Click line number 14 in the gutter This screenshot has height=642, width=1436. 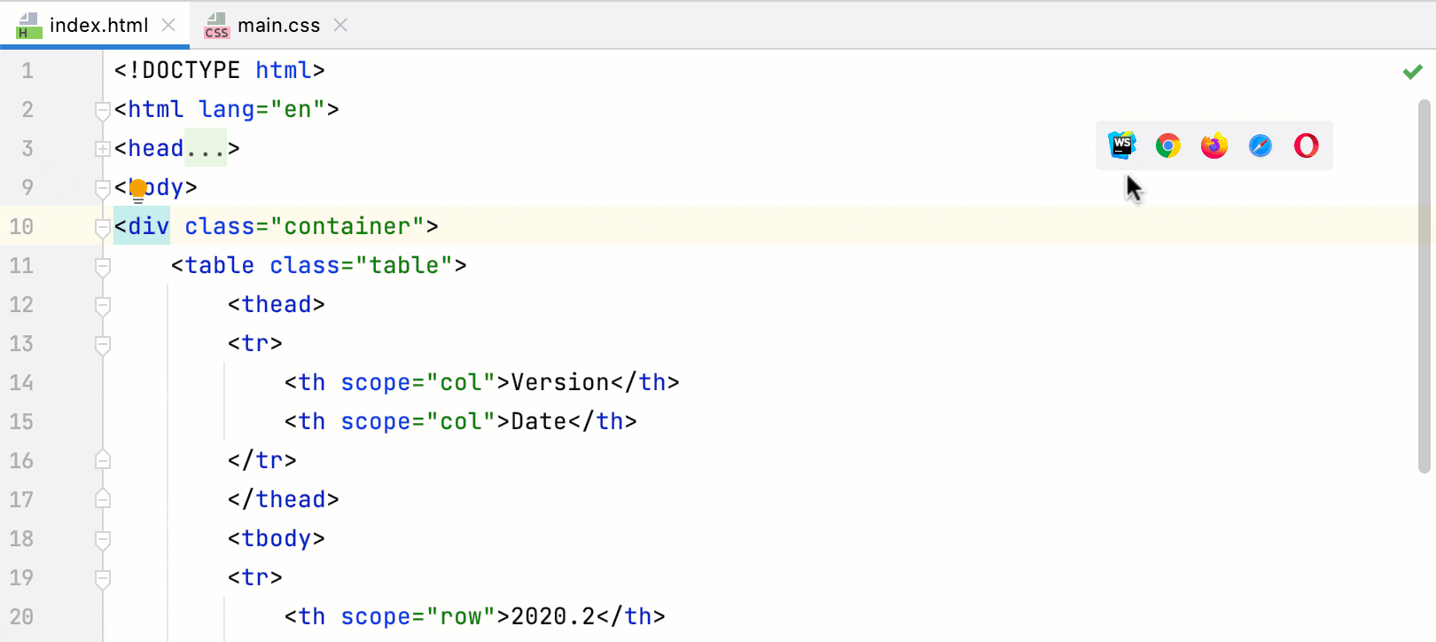(x=22, y=383)
